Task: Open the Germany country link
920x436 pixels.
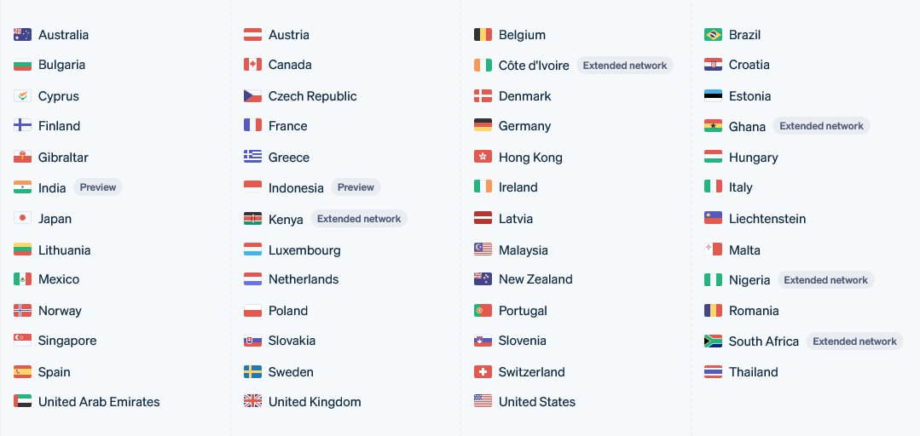Action: click(524, 126)
